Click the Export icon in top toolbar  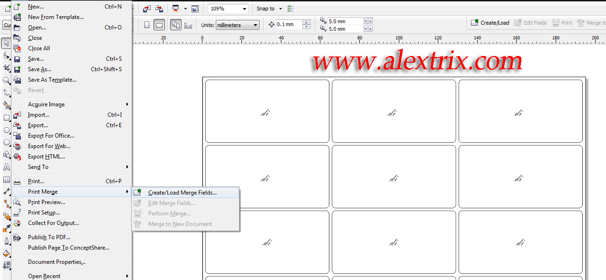click(159, 9)
